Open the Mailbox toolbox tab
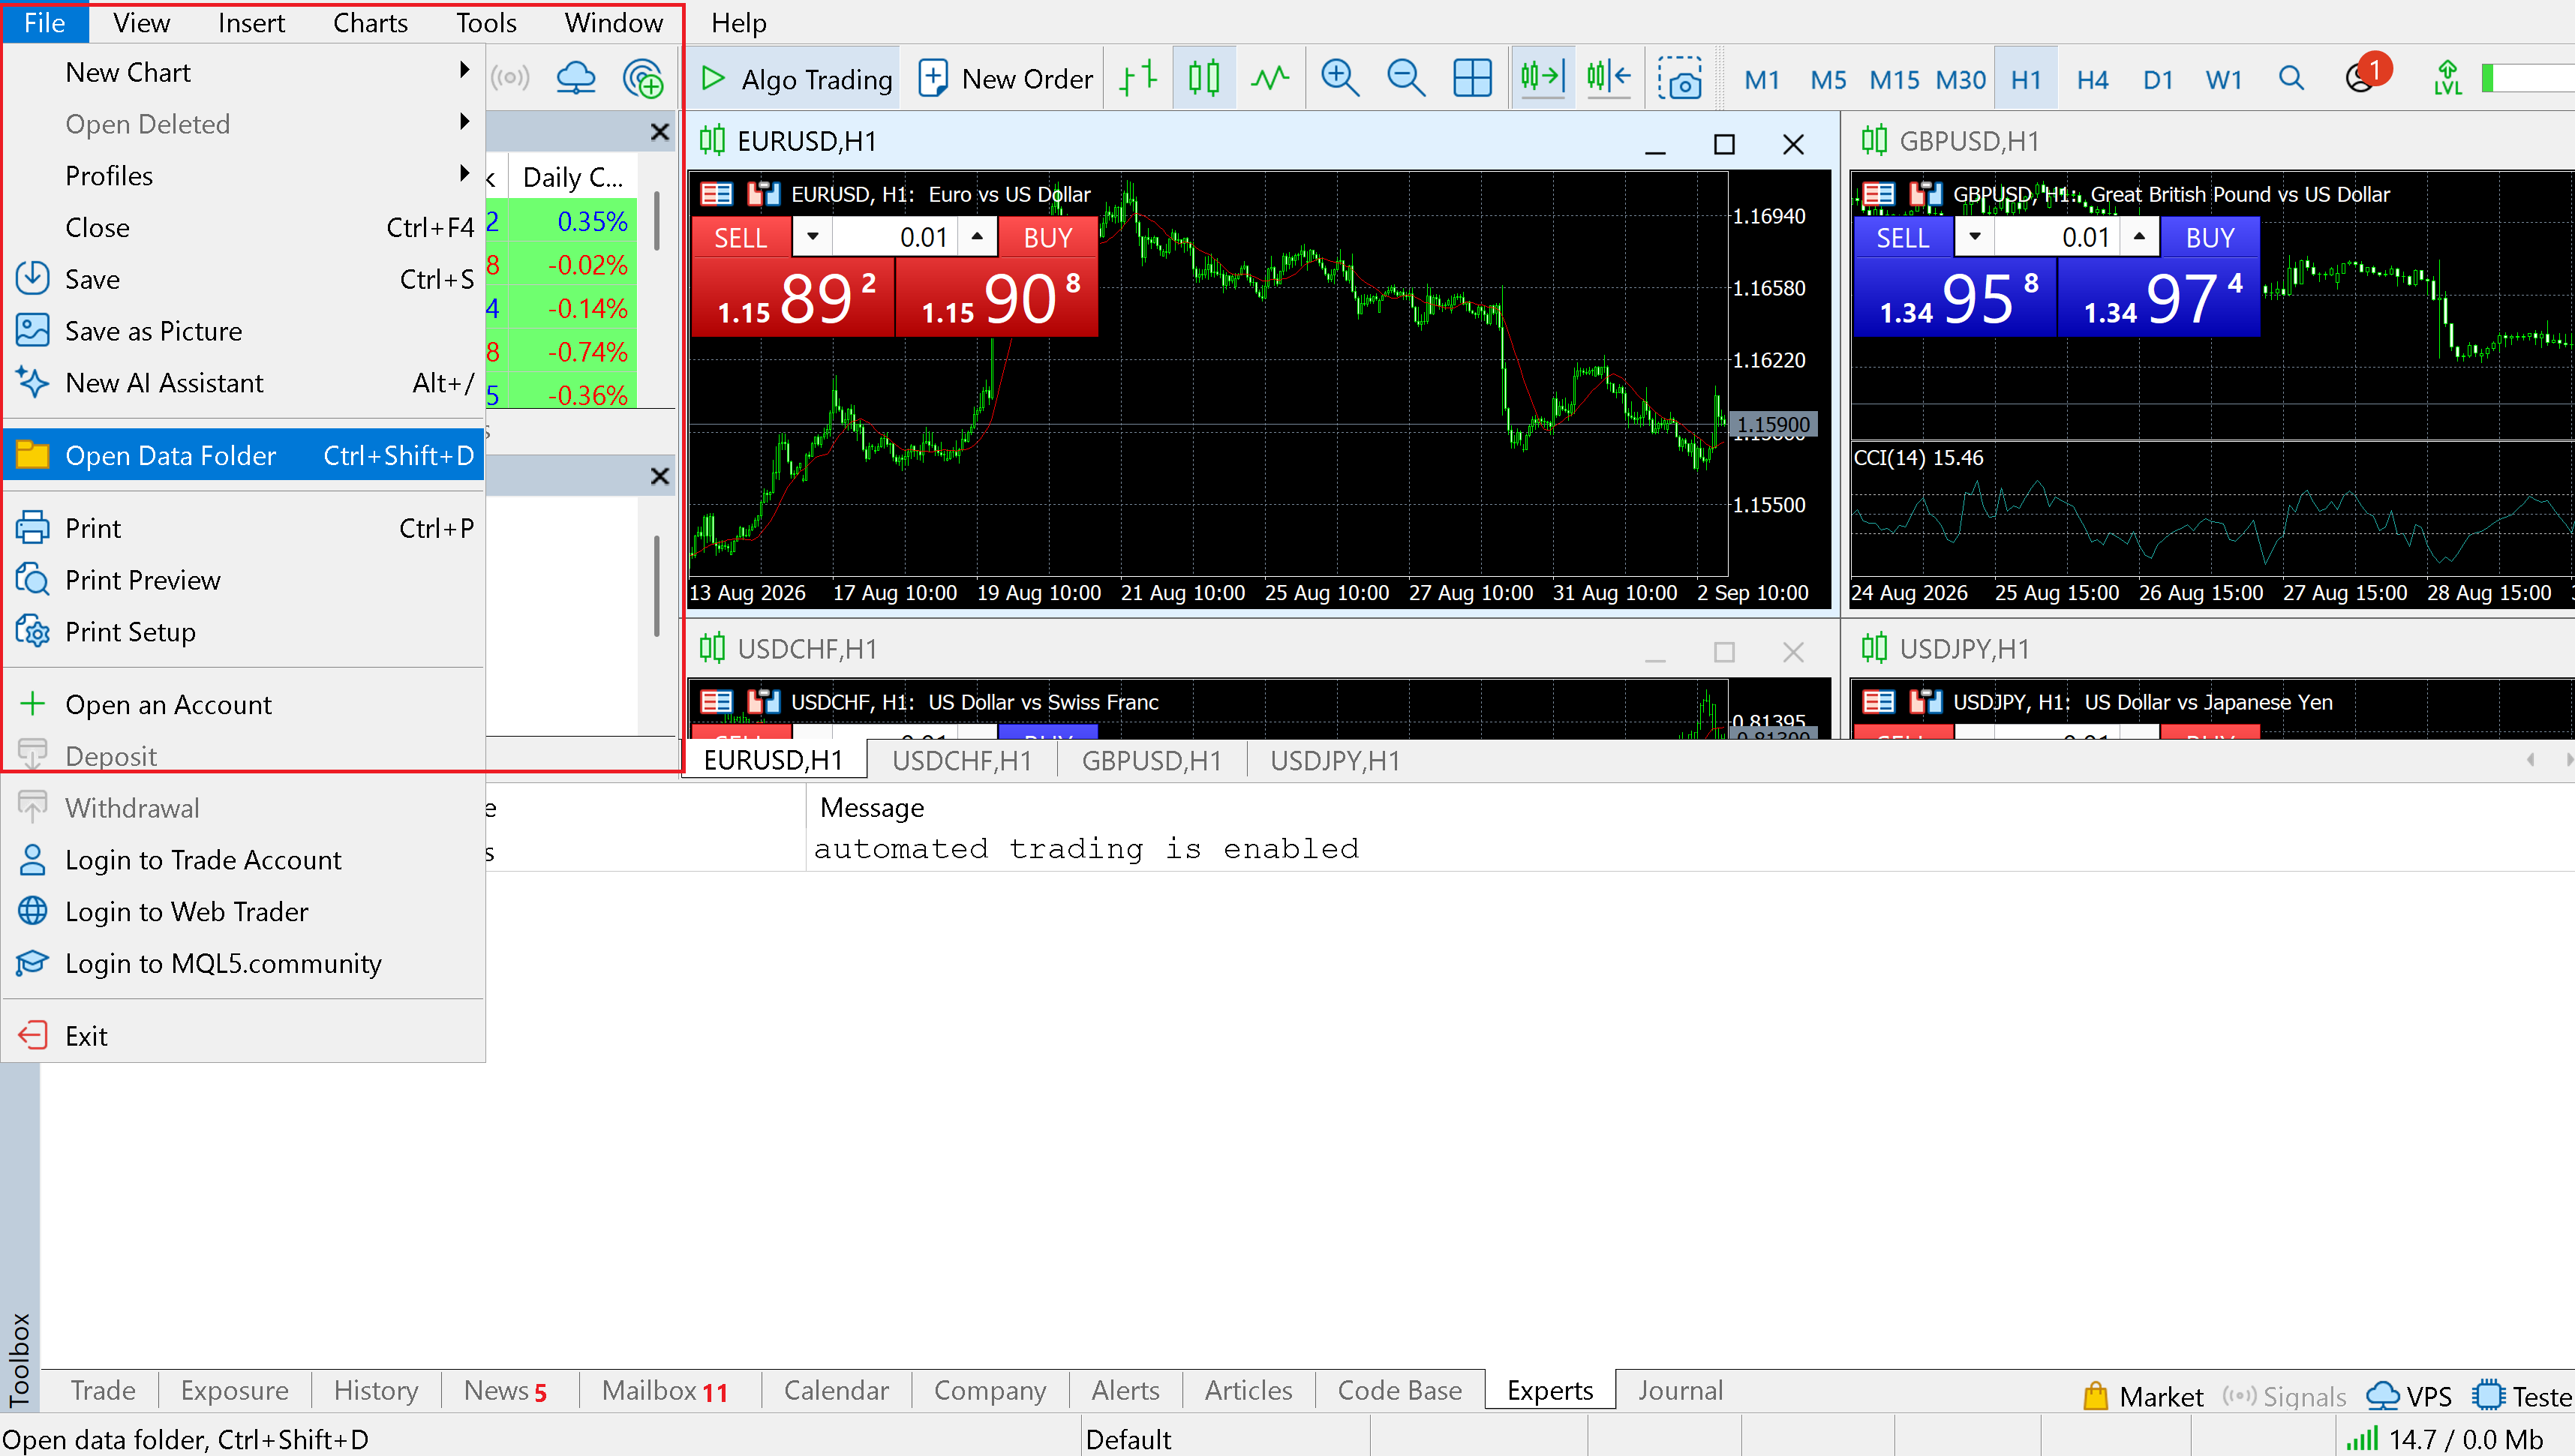 pyautogui.click(x=665, y=1390)
